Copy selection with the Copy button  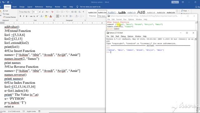[x=6, y=14]
